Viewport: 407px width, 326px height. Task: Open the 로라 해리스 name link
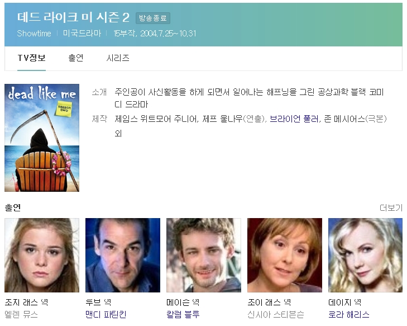click(349, 314)
